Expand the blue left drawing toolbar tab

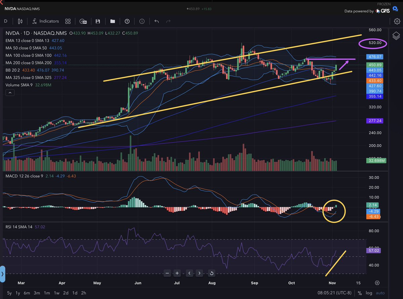point(2,274)
